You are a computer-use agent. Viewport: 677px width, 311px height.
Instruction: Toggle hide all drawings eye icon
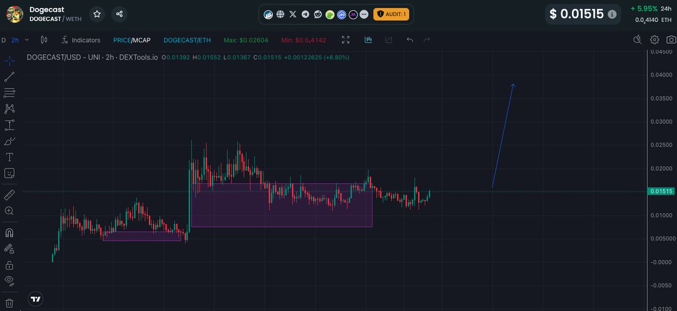pyautogui.click(x=9, y=280)
